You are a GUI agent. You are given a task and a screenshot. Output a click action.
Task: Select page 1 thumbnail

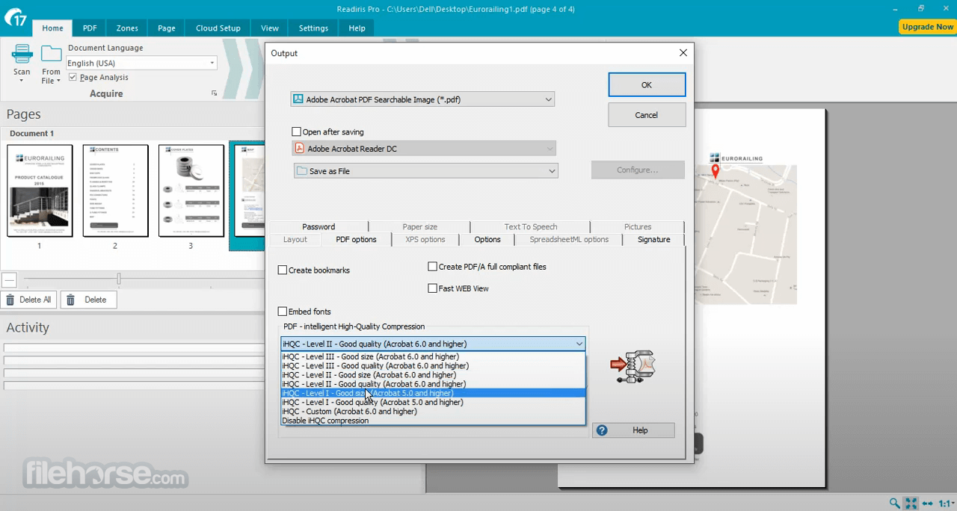point(40,191)
